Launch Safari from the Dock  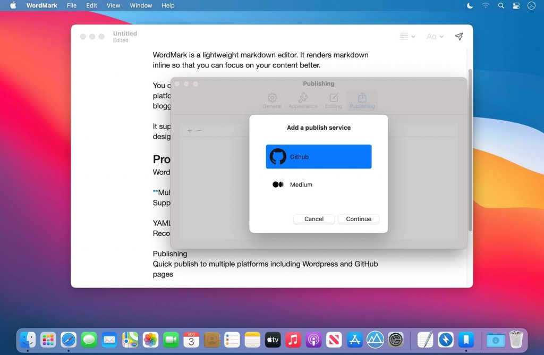pos(69,340)
